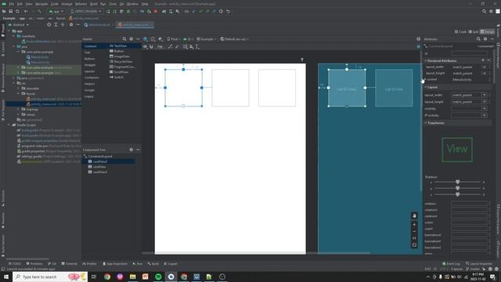Image resolution: width=501 pixels, height=282 pixels.
Task: Open Attributes panel gear settings
Action: pos(485,39)
